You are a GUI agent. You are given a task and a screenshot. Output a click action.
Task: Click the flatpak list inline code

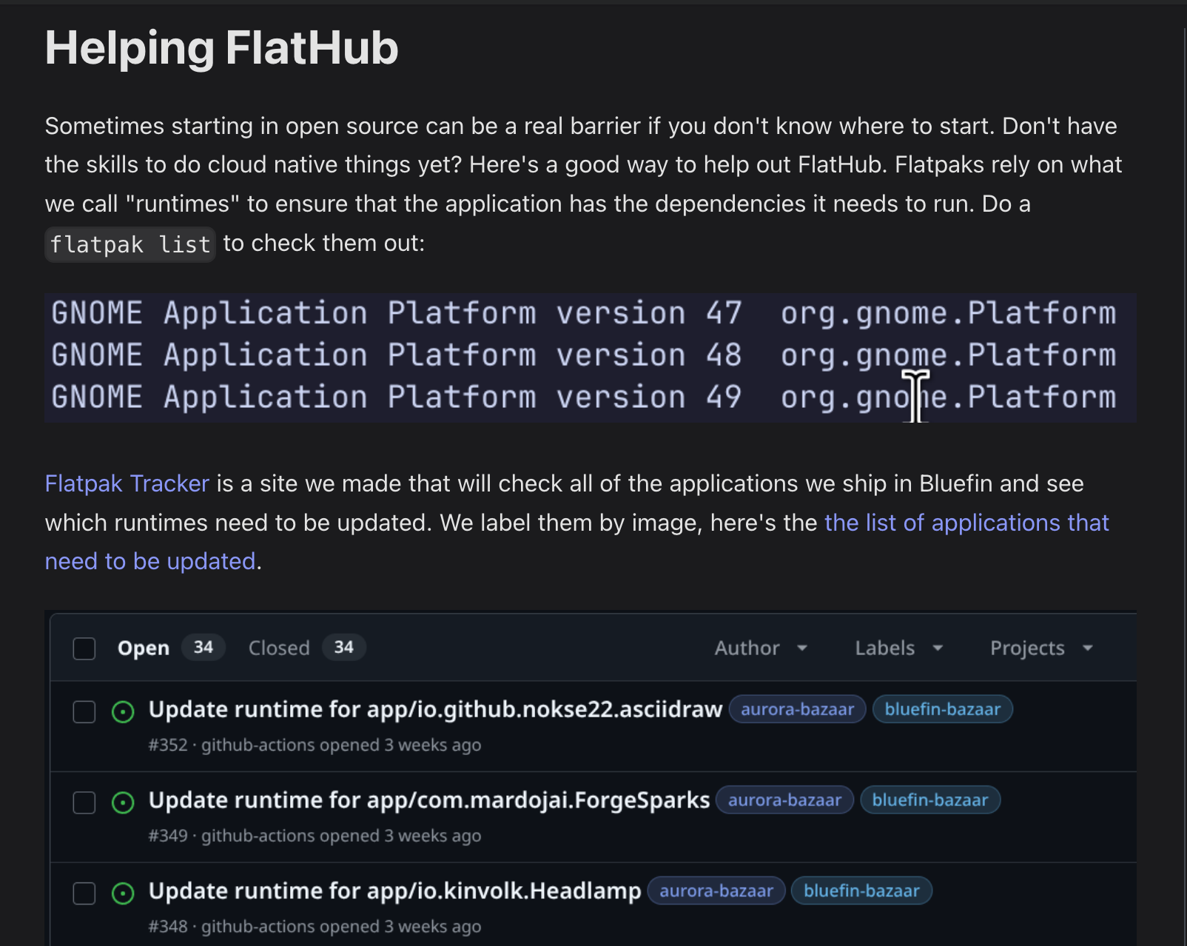[x=130, y=244]
